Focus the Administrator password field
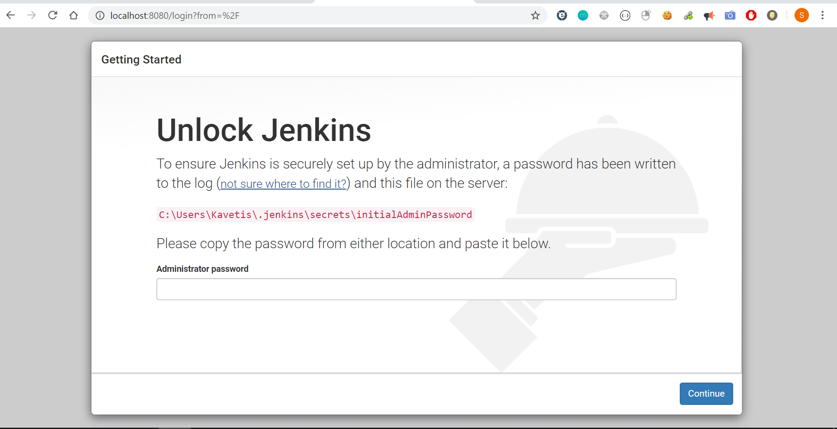Viewport: 837px width, 429px height. coord(416,289)
